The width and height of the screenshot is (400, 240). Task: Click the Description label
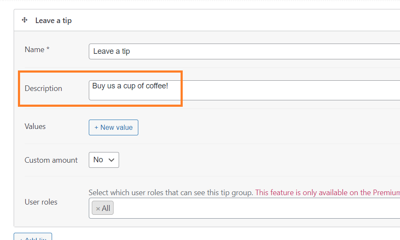point(44,88)
